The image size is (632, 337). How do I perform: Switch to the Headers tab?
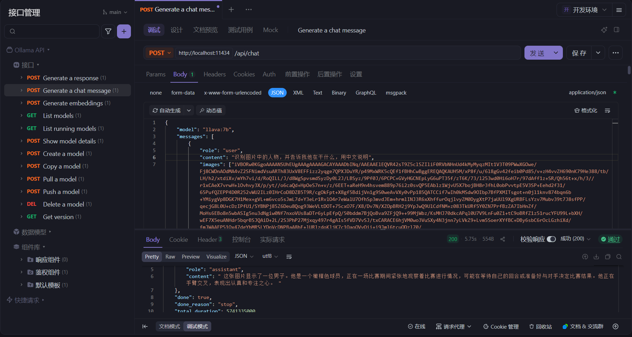[214, 74]
